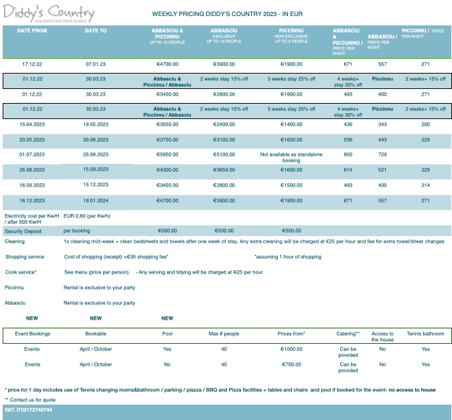Select the date '01.07.2023'
Screen dimensions: 452x420
pyautogui.click(x=32, y=154)
